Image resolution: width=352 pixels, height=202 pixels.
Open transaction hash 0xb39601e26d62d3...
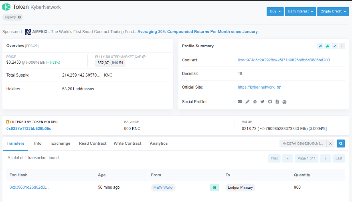[29, 187]
